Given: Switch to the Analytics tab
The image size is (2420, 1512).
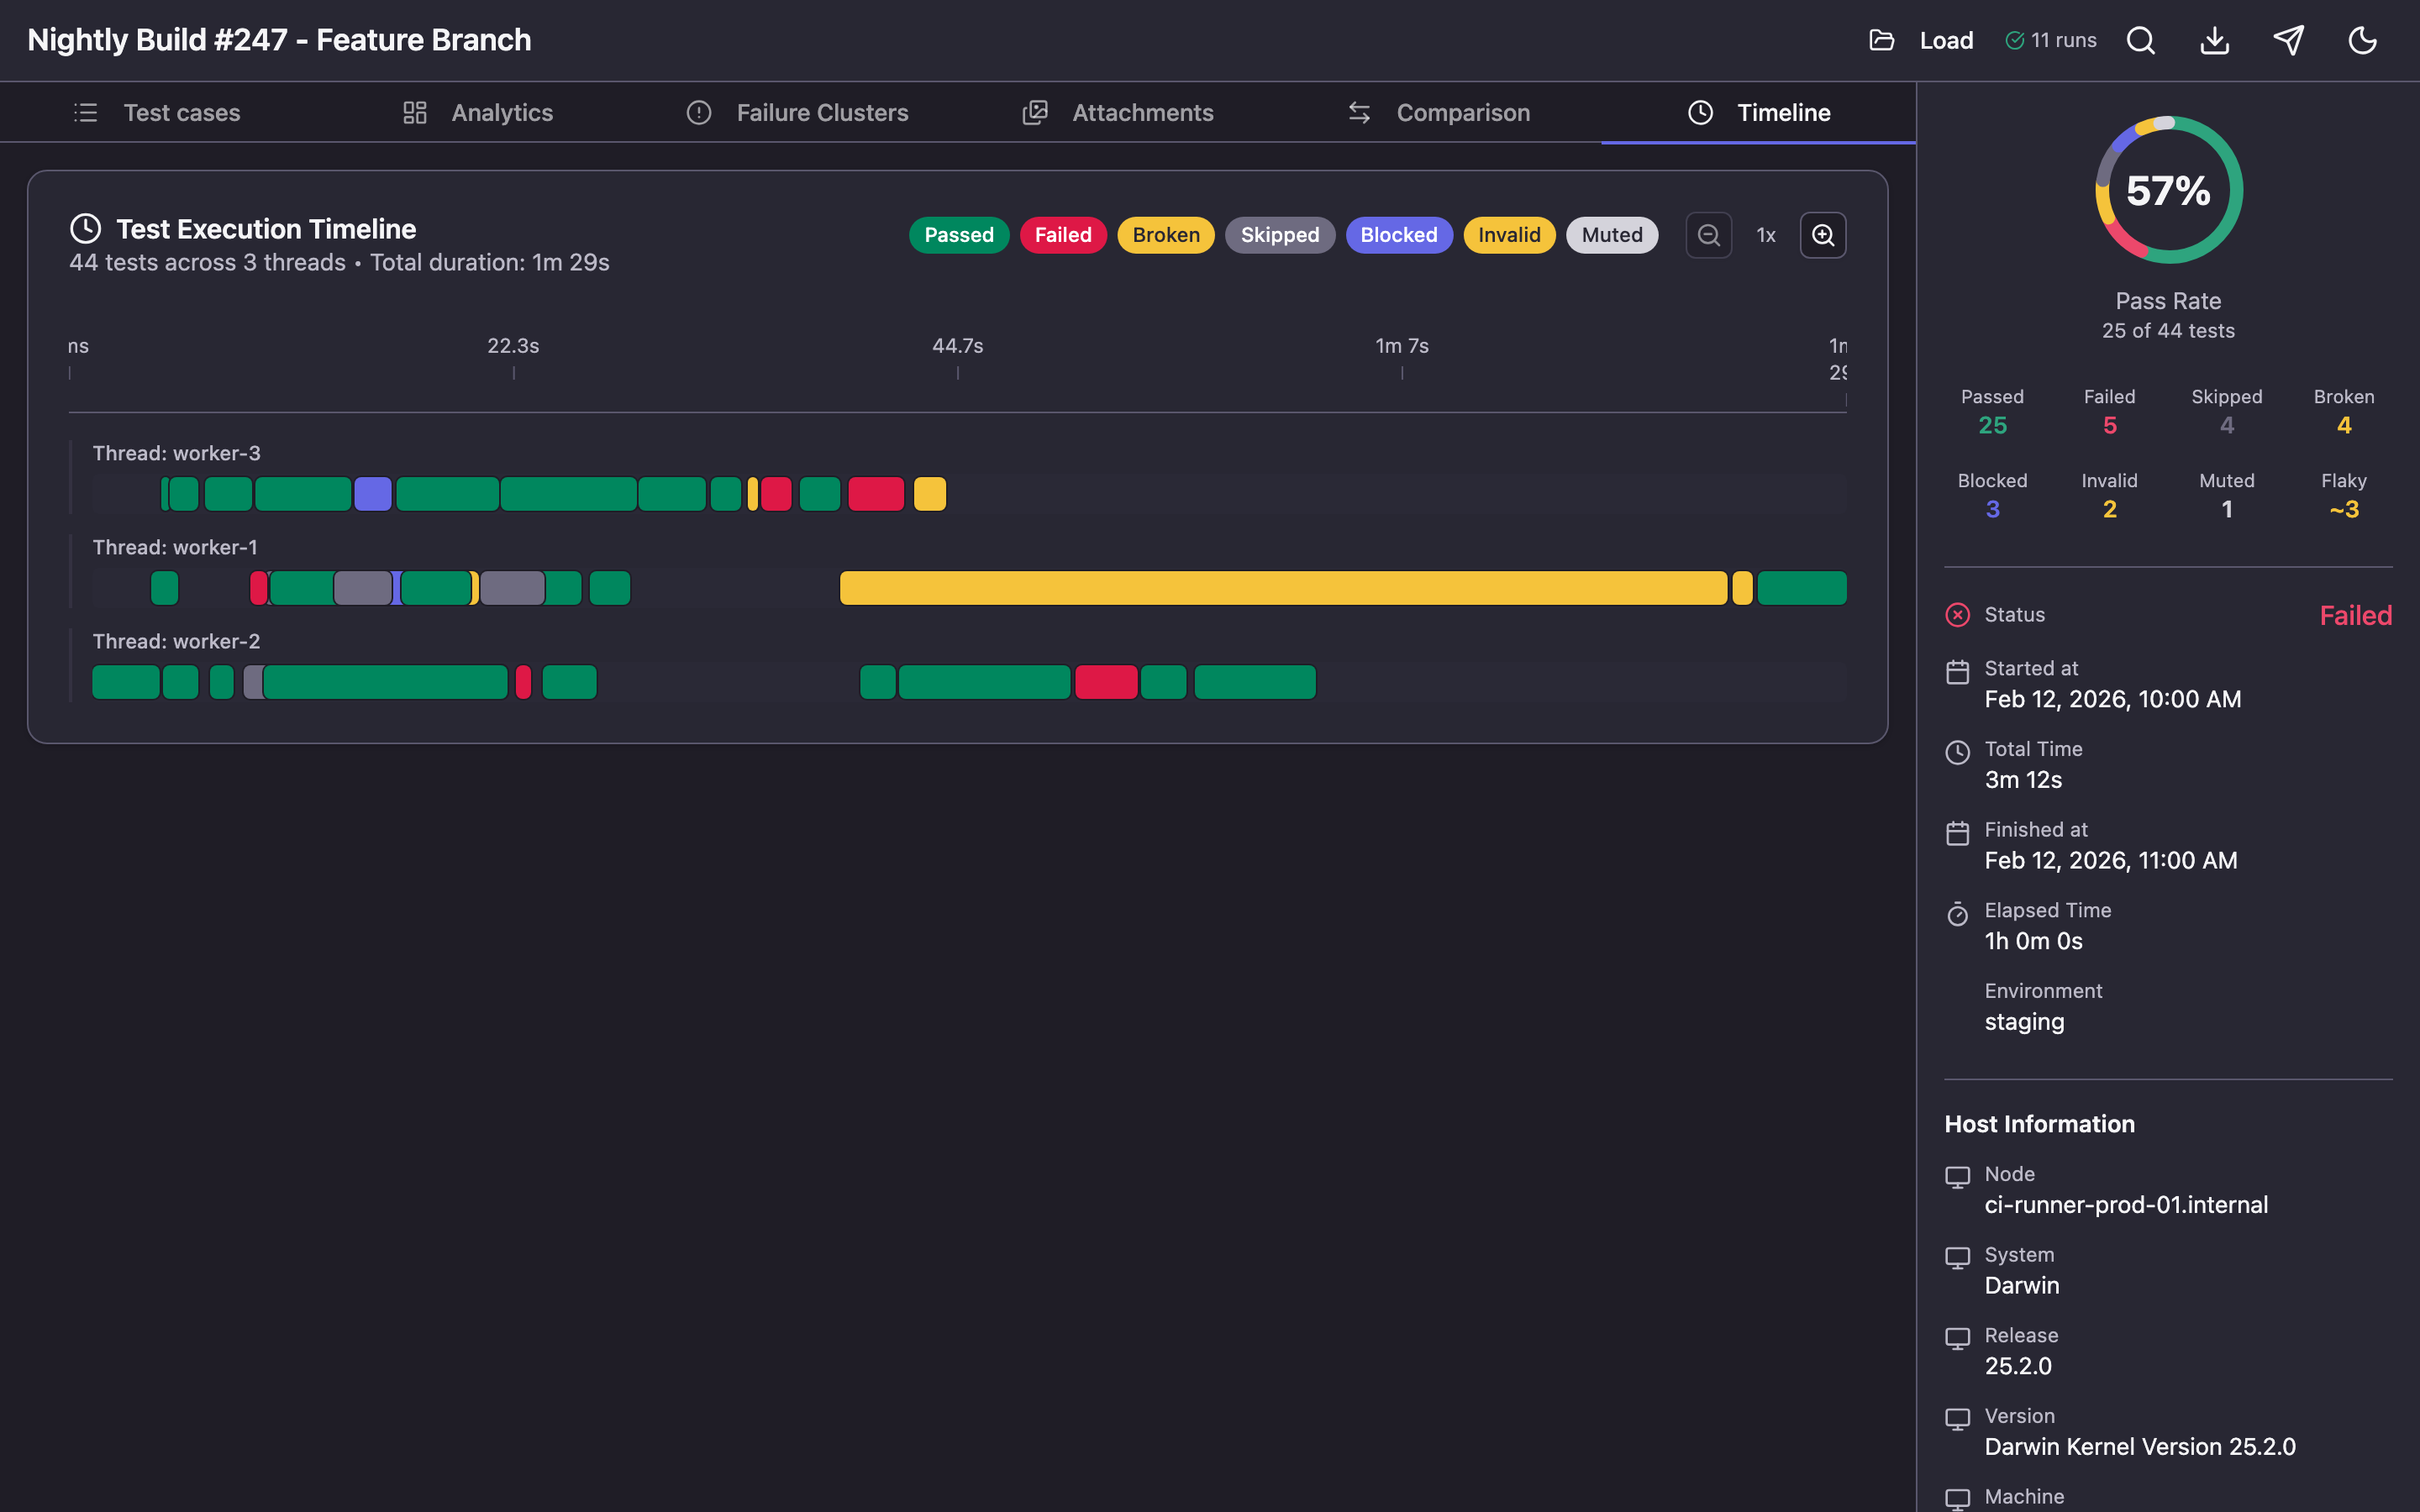Looking at the screenshot, I should 501,112.
